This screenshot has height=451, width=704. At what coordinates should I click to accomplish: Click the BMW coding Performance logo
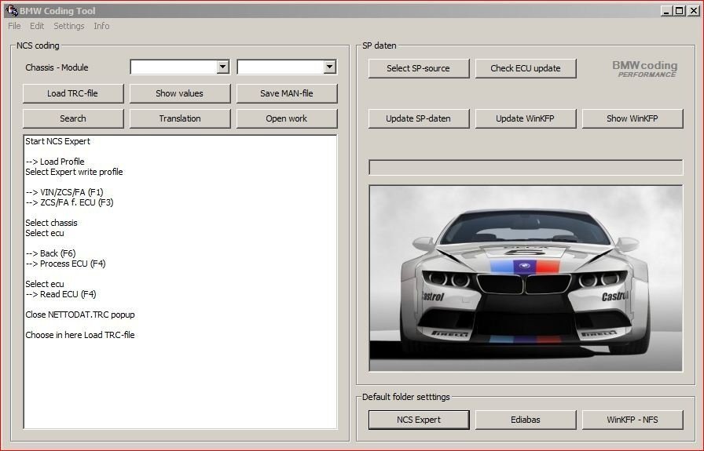(644, 69)
